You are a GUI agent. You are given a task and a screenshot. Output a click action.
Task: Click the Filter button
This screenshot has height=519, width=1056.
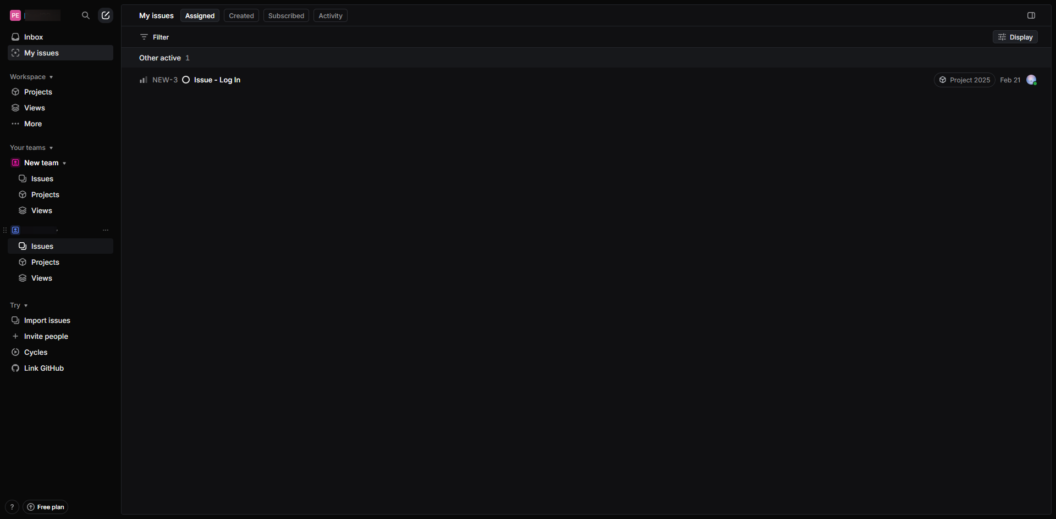click(155, 37)
